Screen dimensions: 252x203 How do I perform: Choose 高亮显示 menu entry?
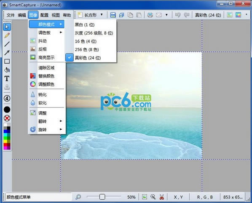(x=47, y=58)
